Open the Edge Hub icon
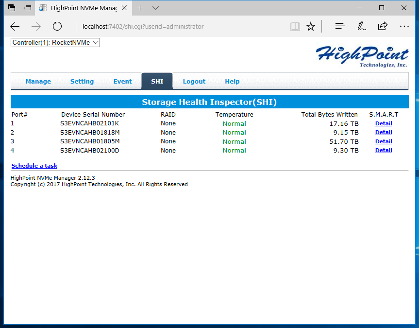419x328 pixels. point(340,26)
